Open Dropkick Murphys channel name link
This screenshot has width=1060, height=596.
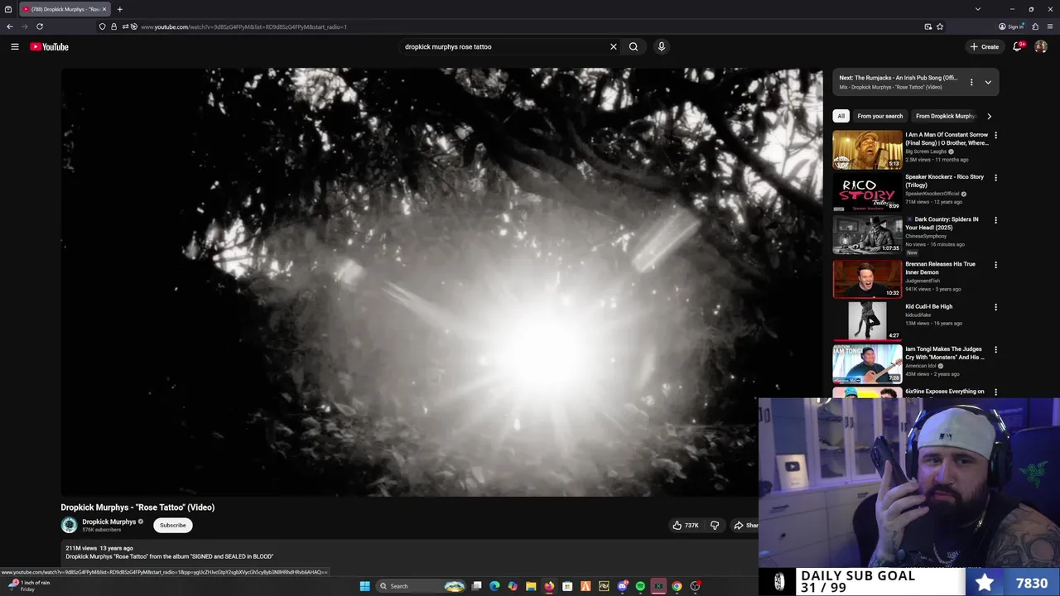(108, 521)
